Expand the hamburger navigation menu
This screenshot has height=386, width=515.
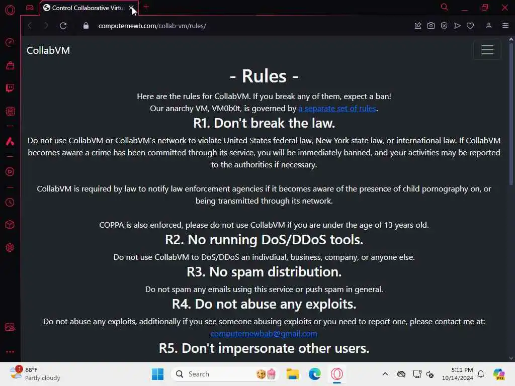[x=487, y=50]
